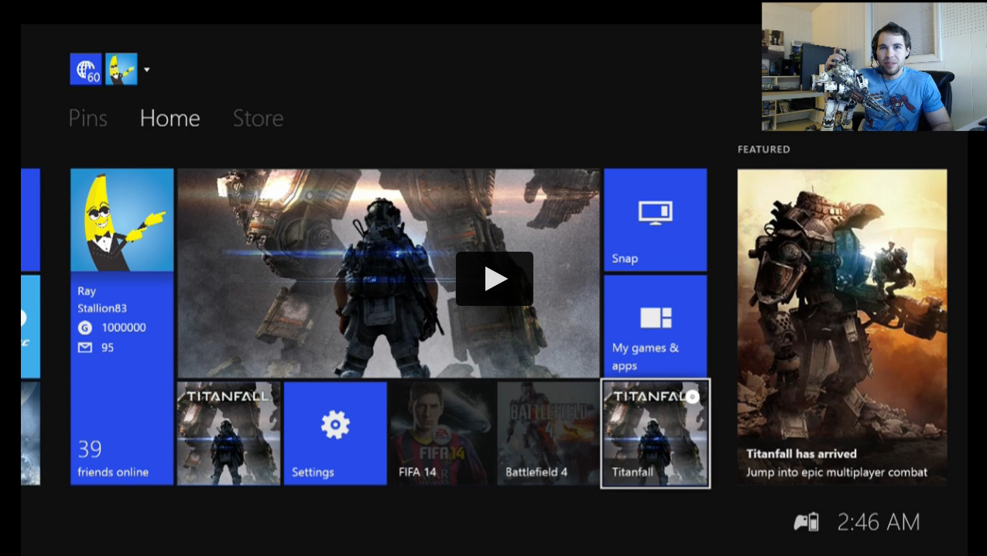This screenshot has height=556, width=987.
Task: Switch to the Pins tab
Action: click(x=87, y=118)
